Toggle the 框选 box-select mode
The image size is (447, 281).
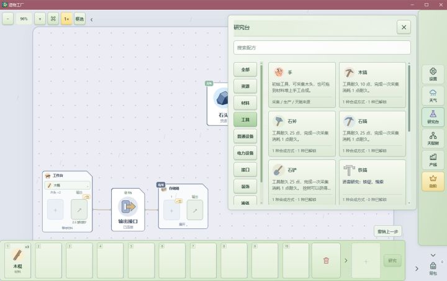[x=80, y=19]
